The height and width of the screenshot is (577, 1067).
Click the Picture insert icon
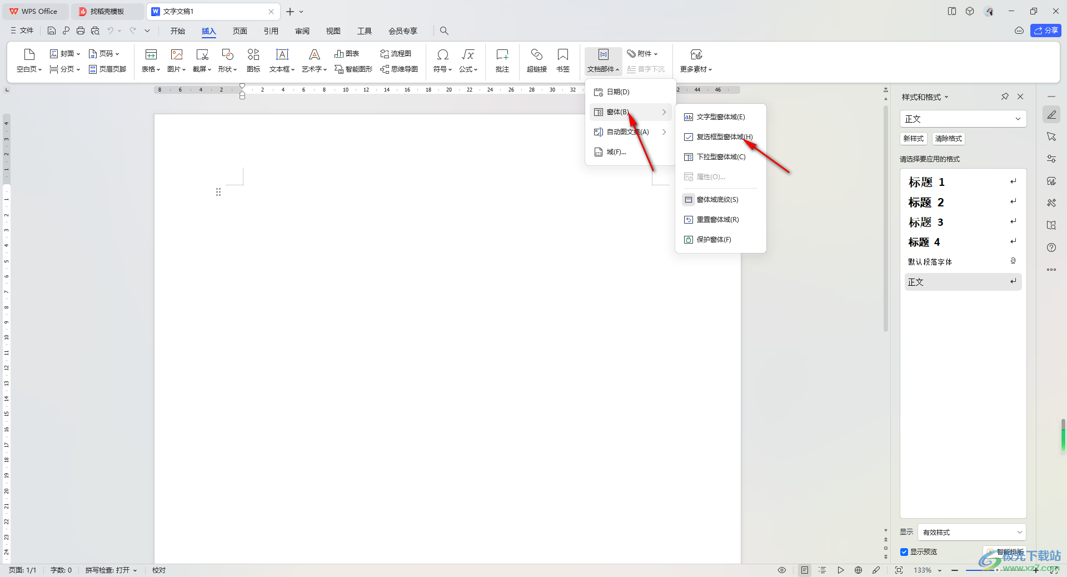click(176, 60)
